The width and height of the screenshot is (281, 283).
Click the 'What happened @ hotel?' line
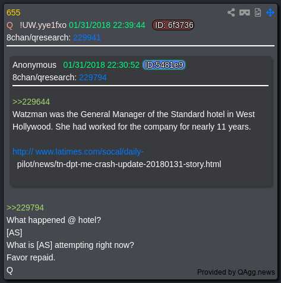point(53,220)
